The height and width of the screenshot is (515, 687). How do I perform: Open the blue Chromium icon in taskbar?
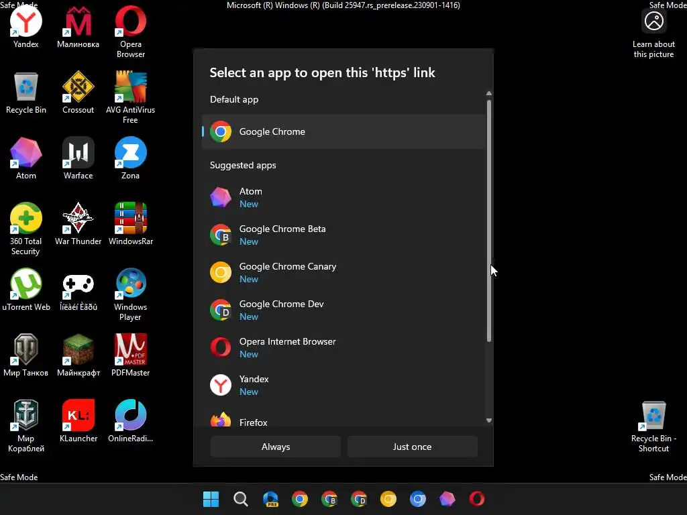[x=417, y=499]
